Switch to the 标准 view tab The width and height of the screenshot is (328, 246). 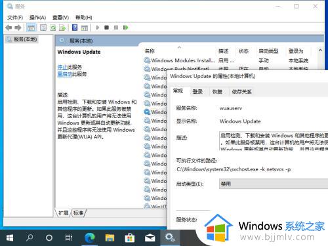[78, 213]
